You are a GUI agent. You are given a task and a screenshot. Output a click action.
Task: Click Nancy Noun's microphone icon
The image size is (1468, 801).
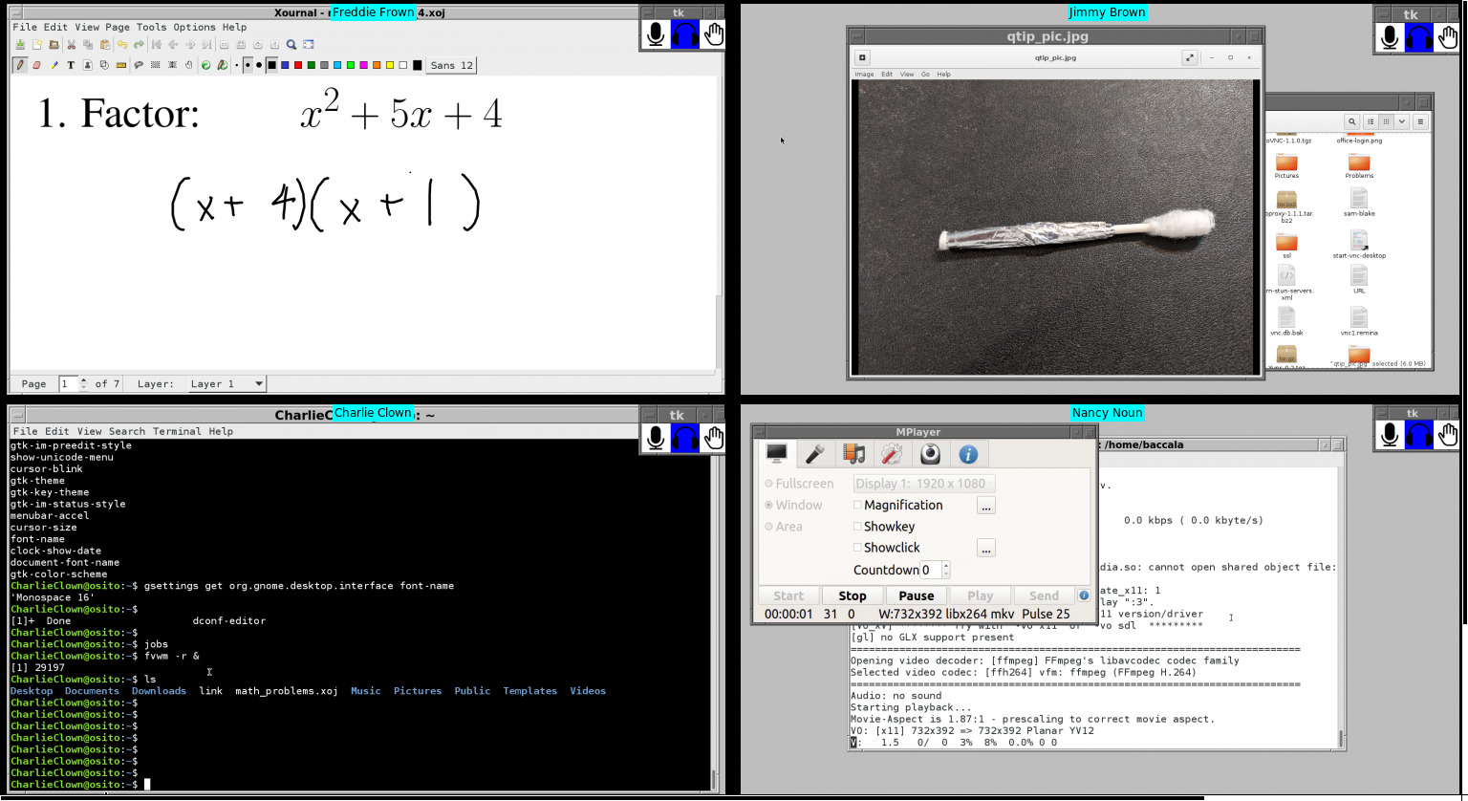pyautogui.click(x=1390, y=436)
